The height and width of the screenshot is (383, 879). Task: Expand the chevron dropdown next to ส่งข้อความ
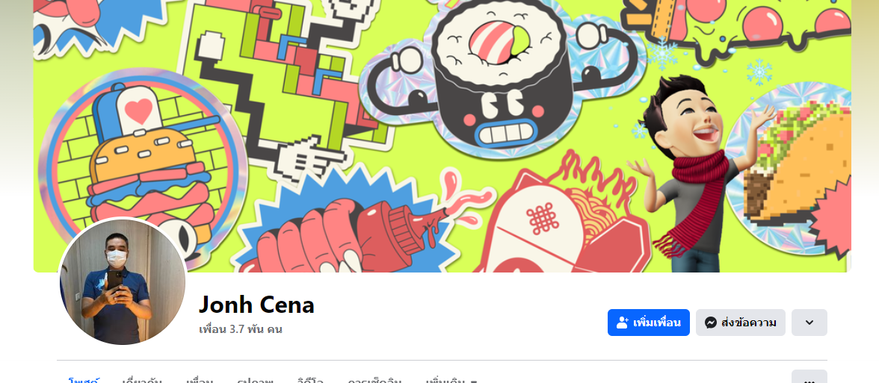[809, 323]
